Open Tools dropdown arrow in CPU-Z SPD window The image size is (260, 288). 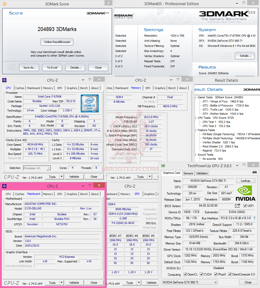click(x=139, y=283)
